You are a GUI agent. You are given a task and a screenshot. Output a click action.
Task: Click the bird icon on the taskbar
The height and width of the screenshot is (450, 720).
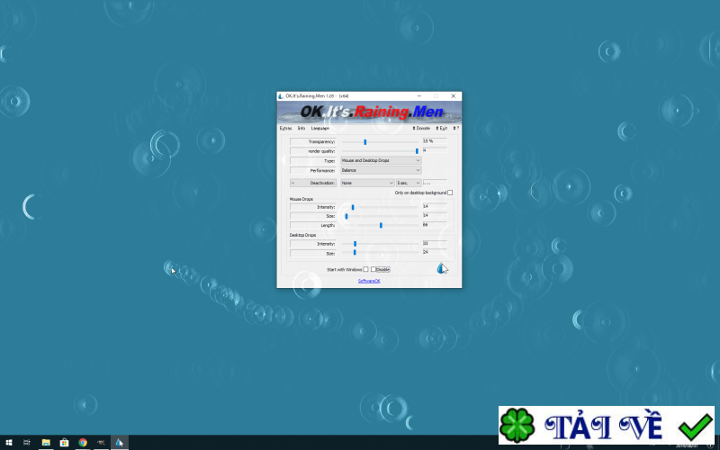coord(101,443)
